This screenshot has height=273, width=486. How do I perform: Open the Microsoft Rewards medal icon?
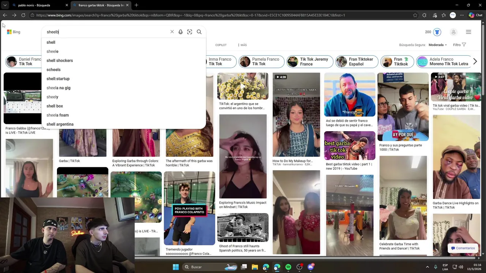(x=437, y=32)
